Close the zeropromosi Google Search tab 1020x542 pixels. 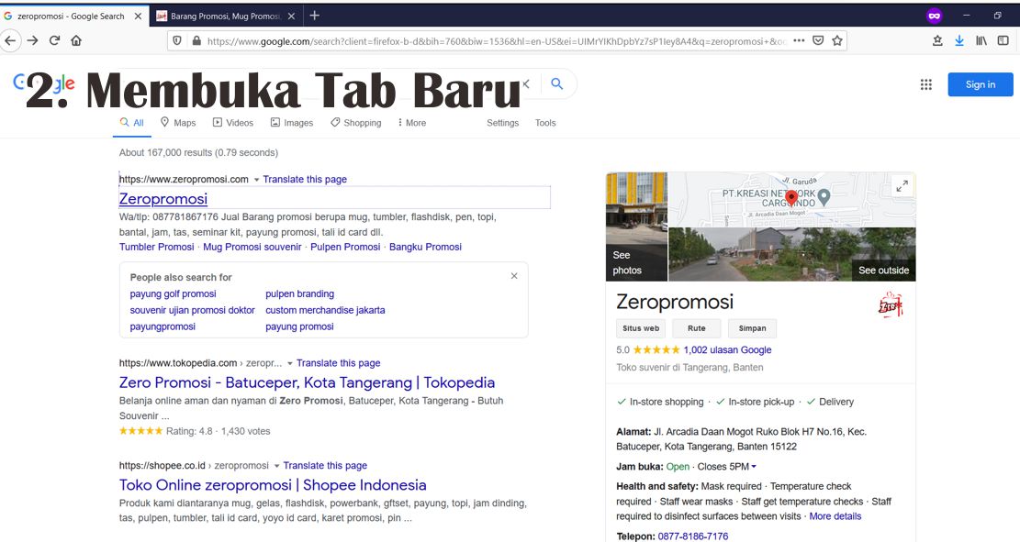138,17
